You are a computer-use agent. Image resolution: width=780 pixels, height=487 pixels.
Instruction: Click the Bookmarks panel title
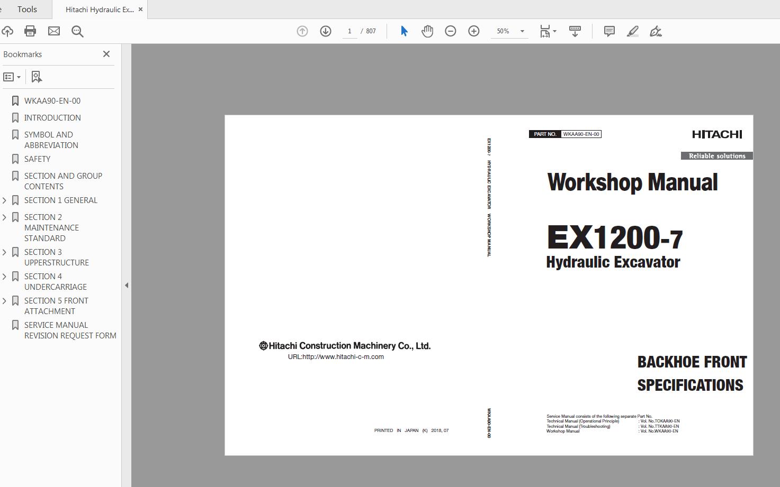tap(22, 54)
